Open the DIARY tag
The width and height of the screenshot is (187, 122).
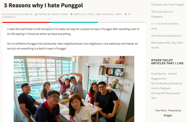[x=91, y=14]
